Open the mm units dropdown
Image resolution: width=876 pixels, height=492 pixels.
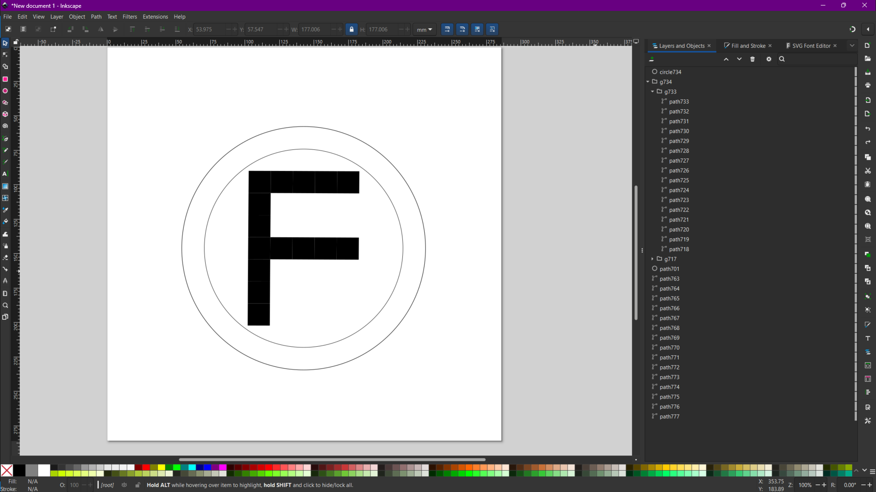click(424, 30)
